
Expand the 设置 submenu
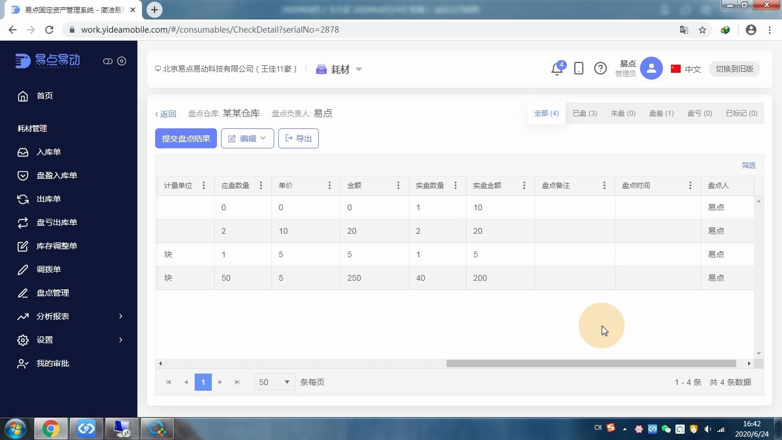coord(70,340)
